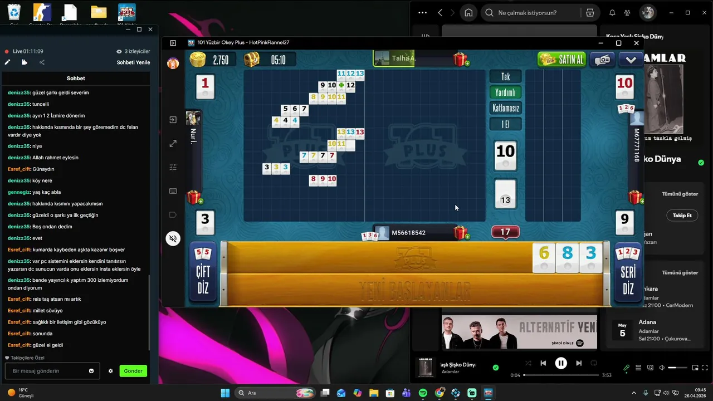
Task: Click the pencil edit icon in stream panel
Action: [x=8, y=62]
